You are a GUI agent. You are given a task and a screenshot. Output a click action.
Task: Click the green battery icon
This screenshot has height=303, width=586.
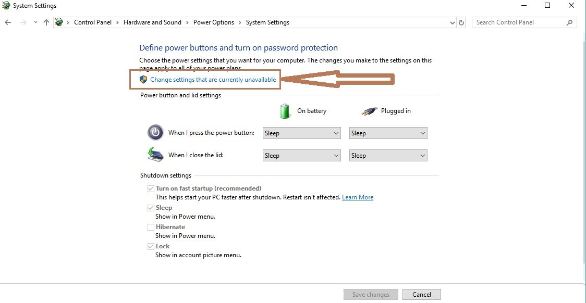(285, 111)
